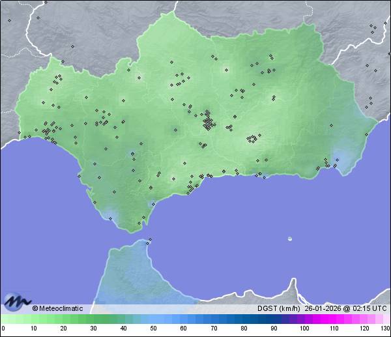
Task: Click the light-blue gust zone on the southeast coast
Action: 341,158
